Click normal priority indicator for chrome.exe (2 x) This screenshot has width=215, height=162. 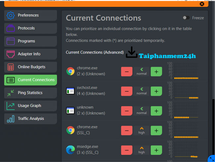pyautogui.click(x=142, y=71)
